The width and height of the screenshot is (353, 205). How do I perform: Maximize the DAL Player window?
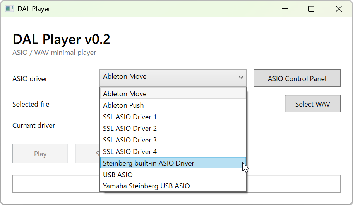tap(311, 9)
